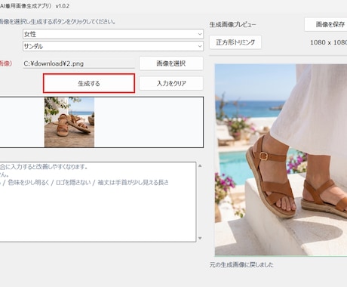Open the サンダル dropdown
The height and width of the screenshot is (287, 347).
coord(113,46)
